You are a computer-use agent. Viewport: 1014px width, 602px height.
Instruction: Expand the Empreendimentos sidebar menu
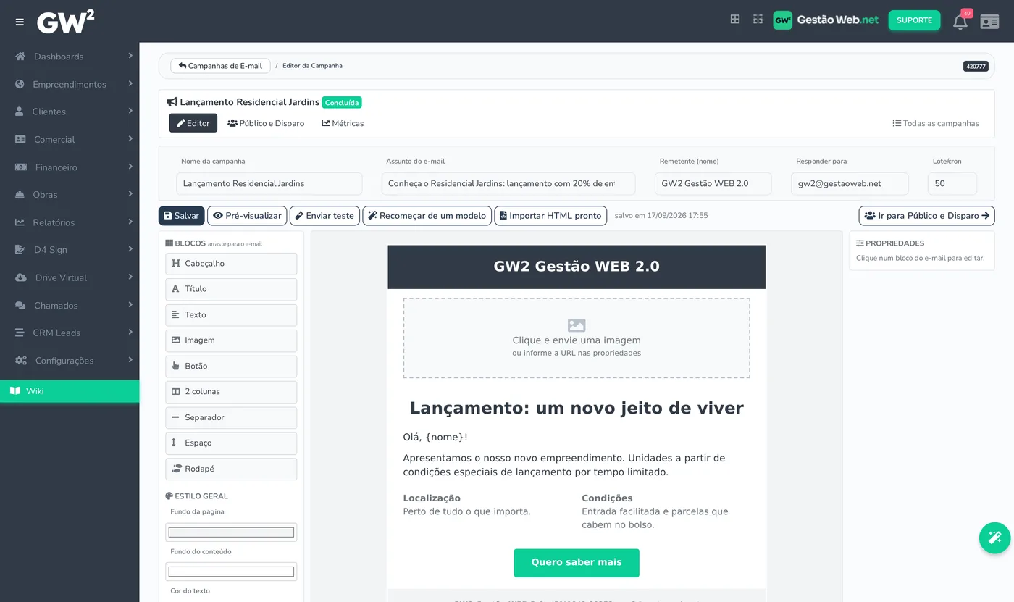point(70,84)
